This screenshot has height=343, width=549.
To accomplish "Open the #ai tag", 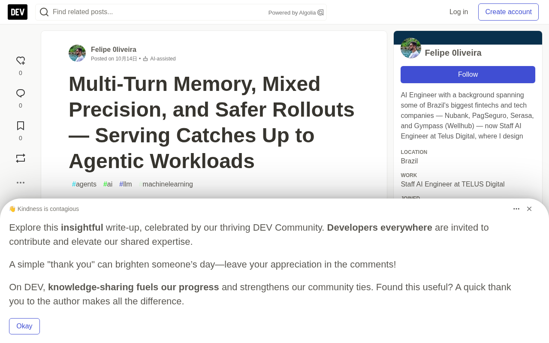I will [x=108, y=184].
